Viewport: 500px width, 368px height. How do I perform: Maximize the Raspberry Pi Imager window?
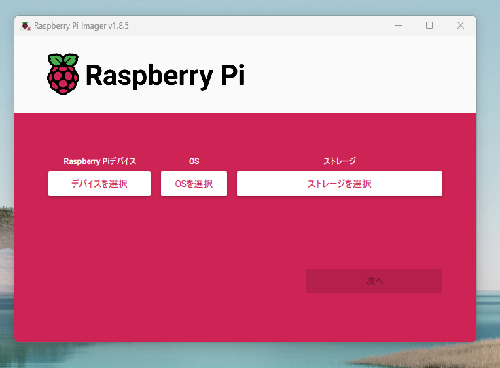click(x=429, y=26)
